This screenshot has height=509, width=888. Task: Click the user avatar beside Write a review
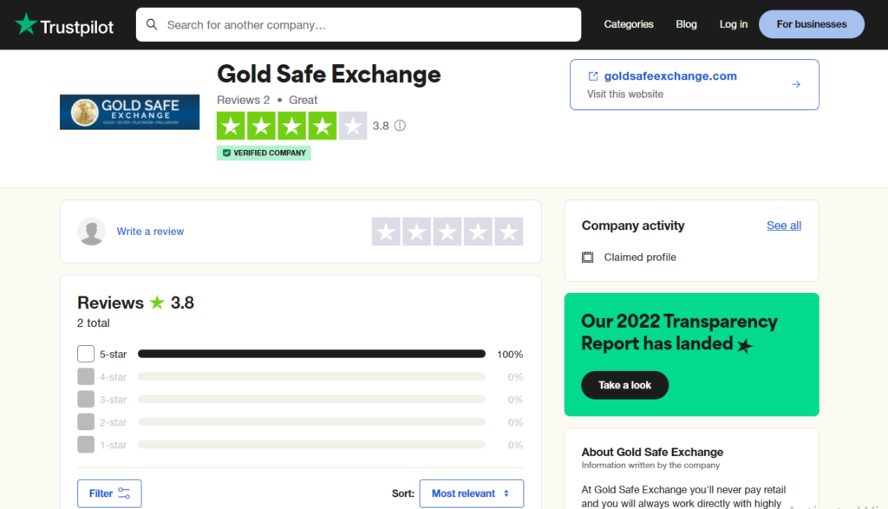pyautogui.click(x=92, y=232)
